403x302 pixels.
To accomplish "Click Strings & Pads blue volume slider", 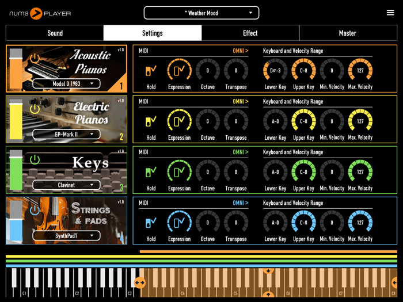I will pyautogui.click(x=16, y=220).
